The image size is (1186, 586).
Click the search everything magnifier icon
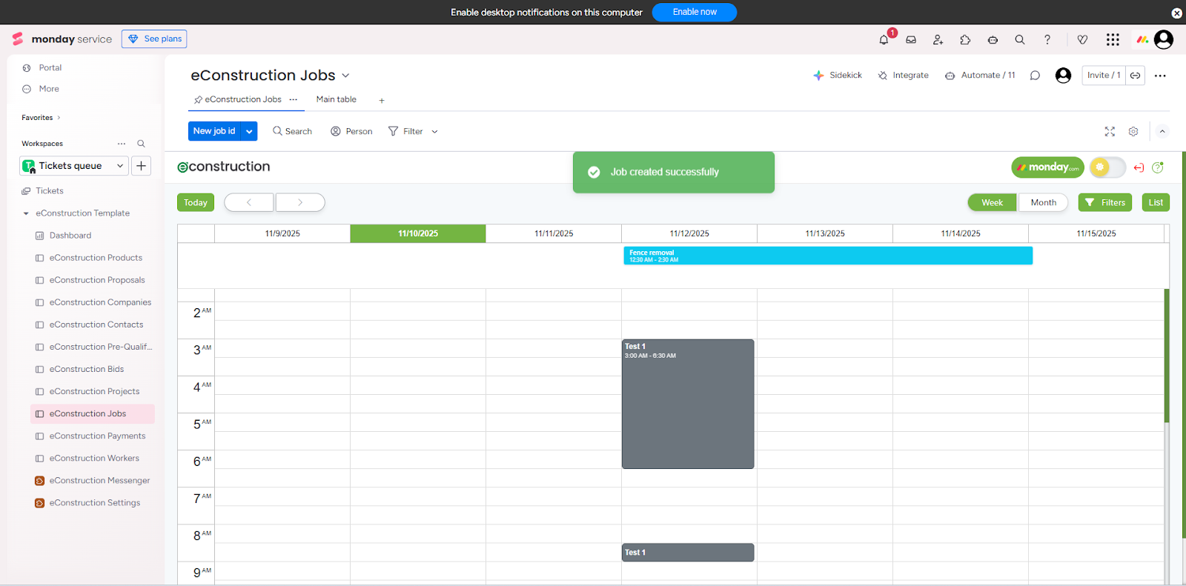(x=1020, y=40)
